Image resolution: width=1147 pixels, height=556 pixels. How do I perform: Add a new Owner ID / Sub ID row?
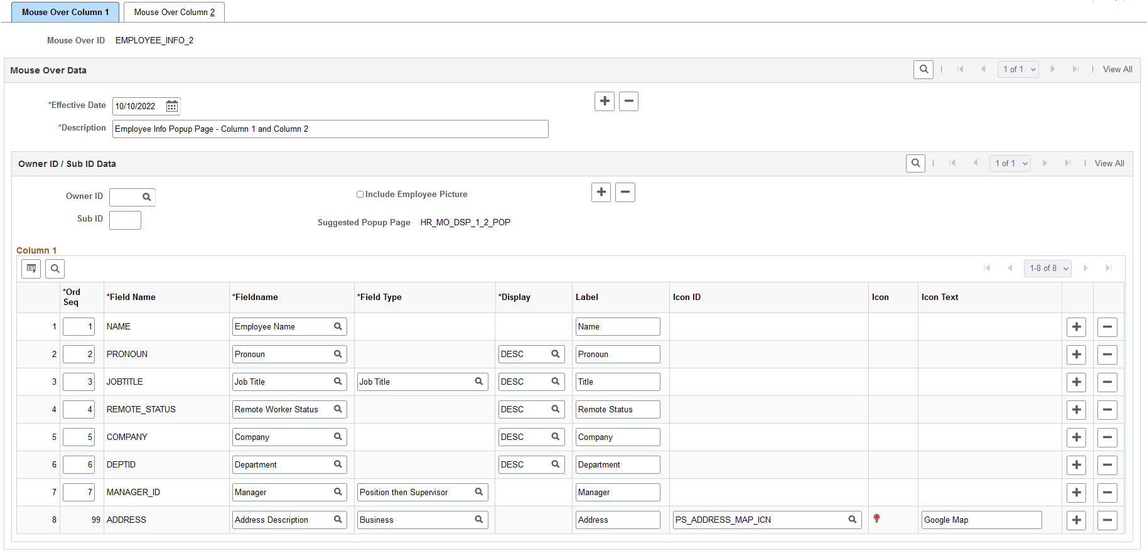coord(601,192)
